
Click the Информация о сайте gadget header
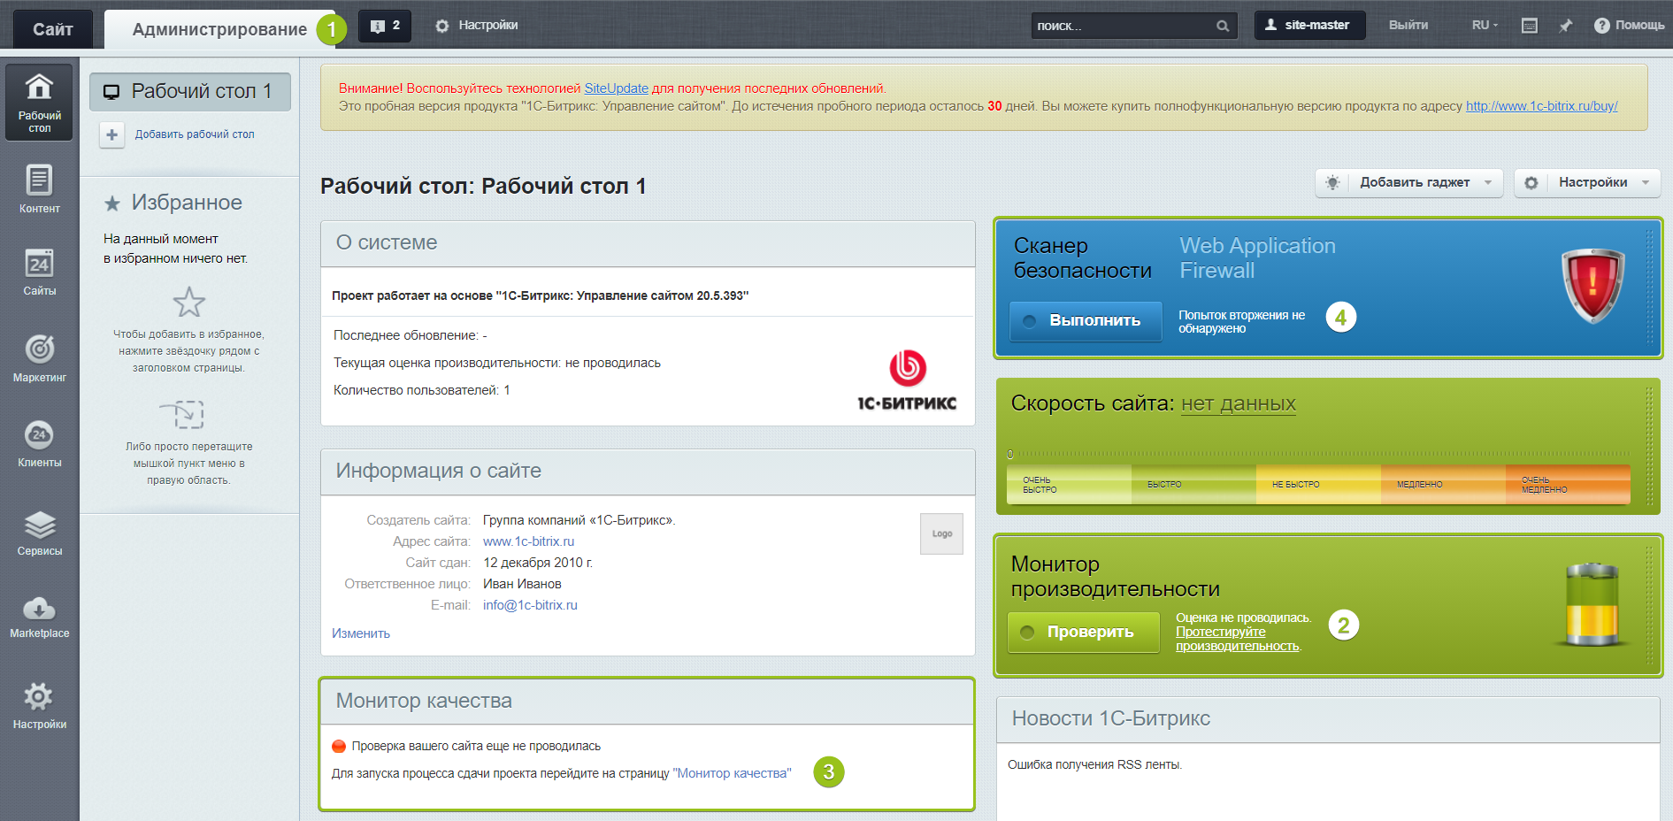click(x=648, y=472)
